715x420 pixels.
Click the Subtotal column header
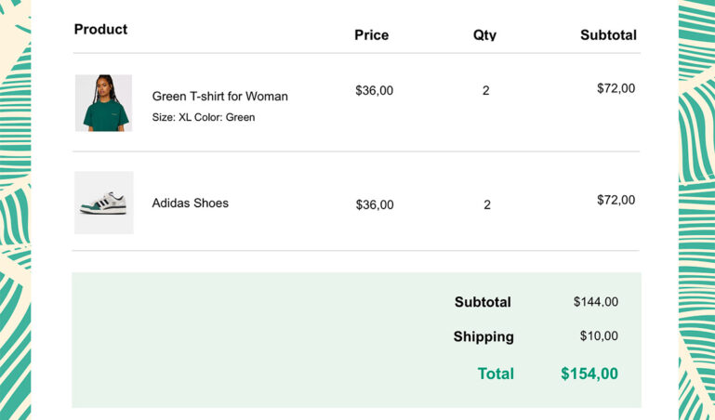tap(608, 35)
